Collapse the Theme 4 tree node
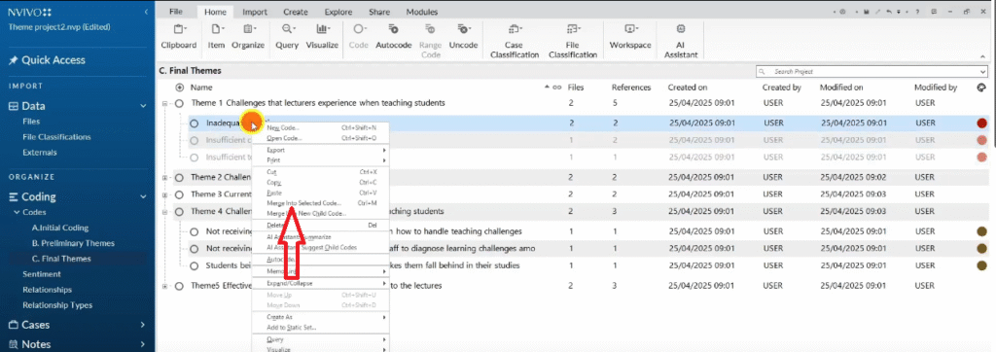The image size is (996, 352). click(x=164, y=212)
